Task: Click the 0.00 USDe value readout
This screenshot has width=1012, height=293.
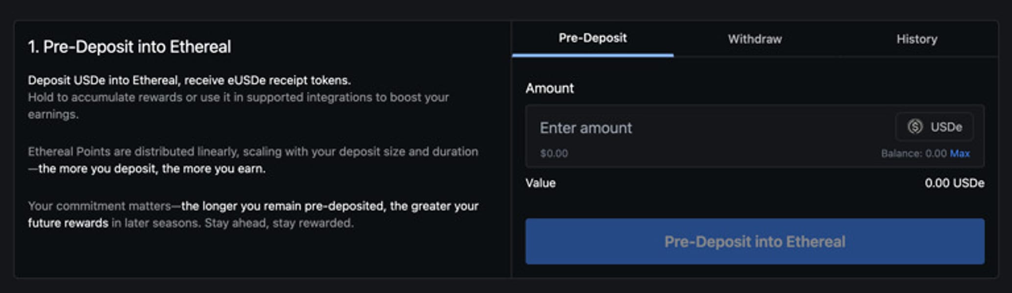Action: (x=954, y=183)
